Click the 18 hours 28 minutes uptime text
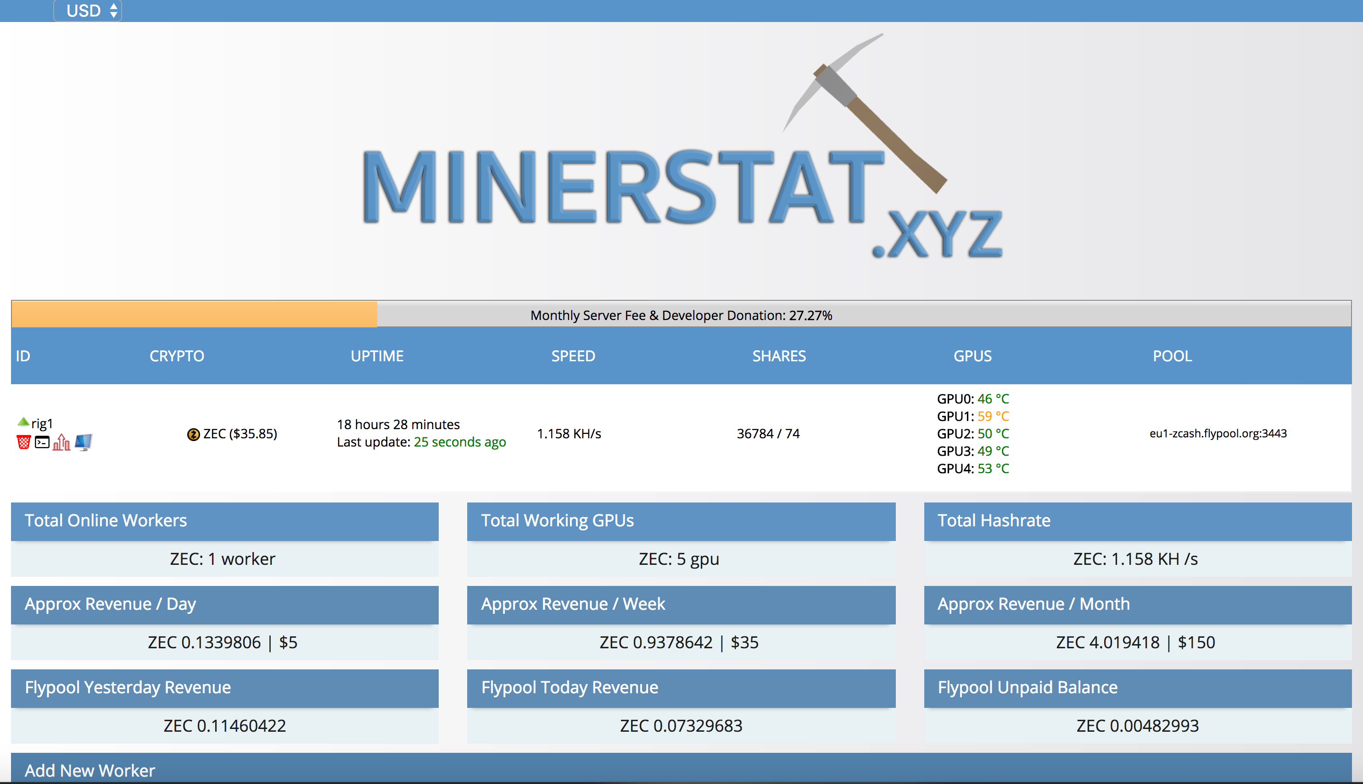Screen dimensions: 1363x784 tap(398, 424)
